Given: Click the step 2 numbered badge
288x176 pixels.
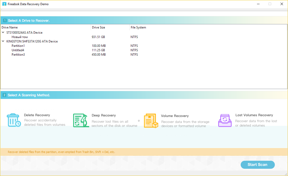Looking at the screenshot, I should pyautogui.click(x=4, y=95).
